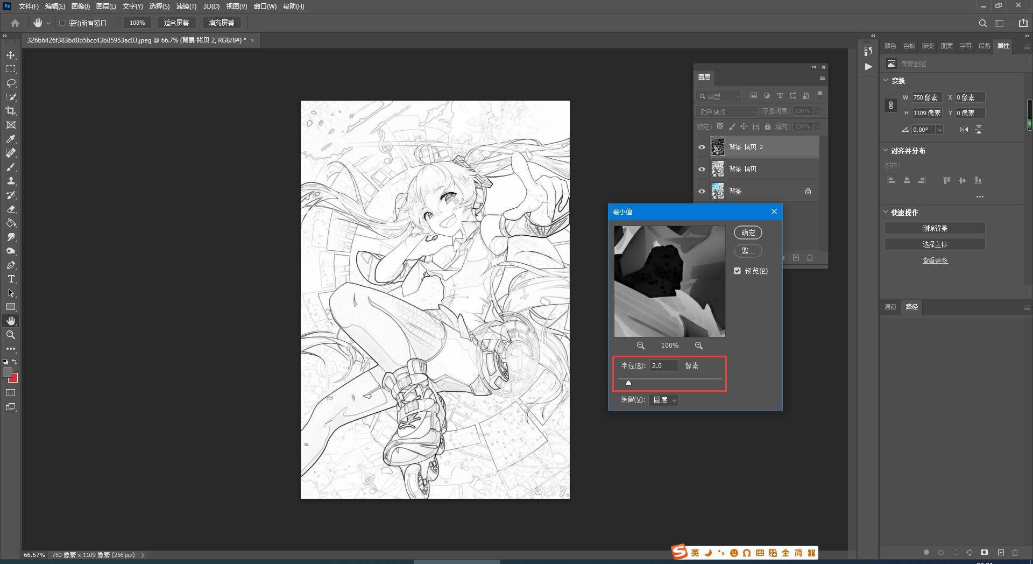
Task: Zoom in the Minimum filter preview
Action: [x=698, y=346]
